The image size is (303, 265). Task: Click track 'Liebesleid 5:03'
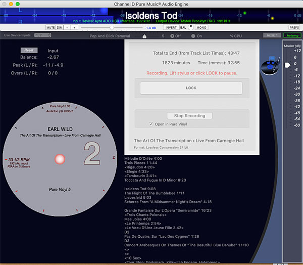point(138,197)
